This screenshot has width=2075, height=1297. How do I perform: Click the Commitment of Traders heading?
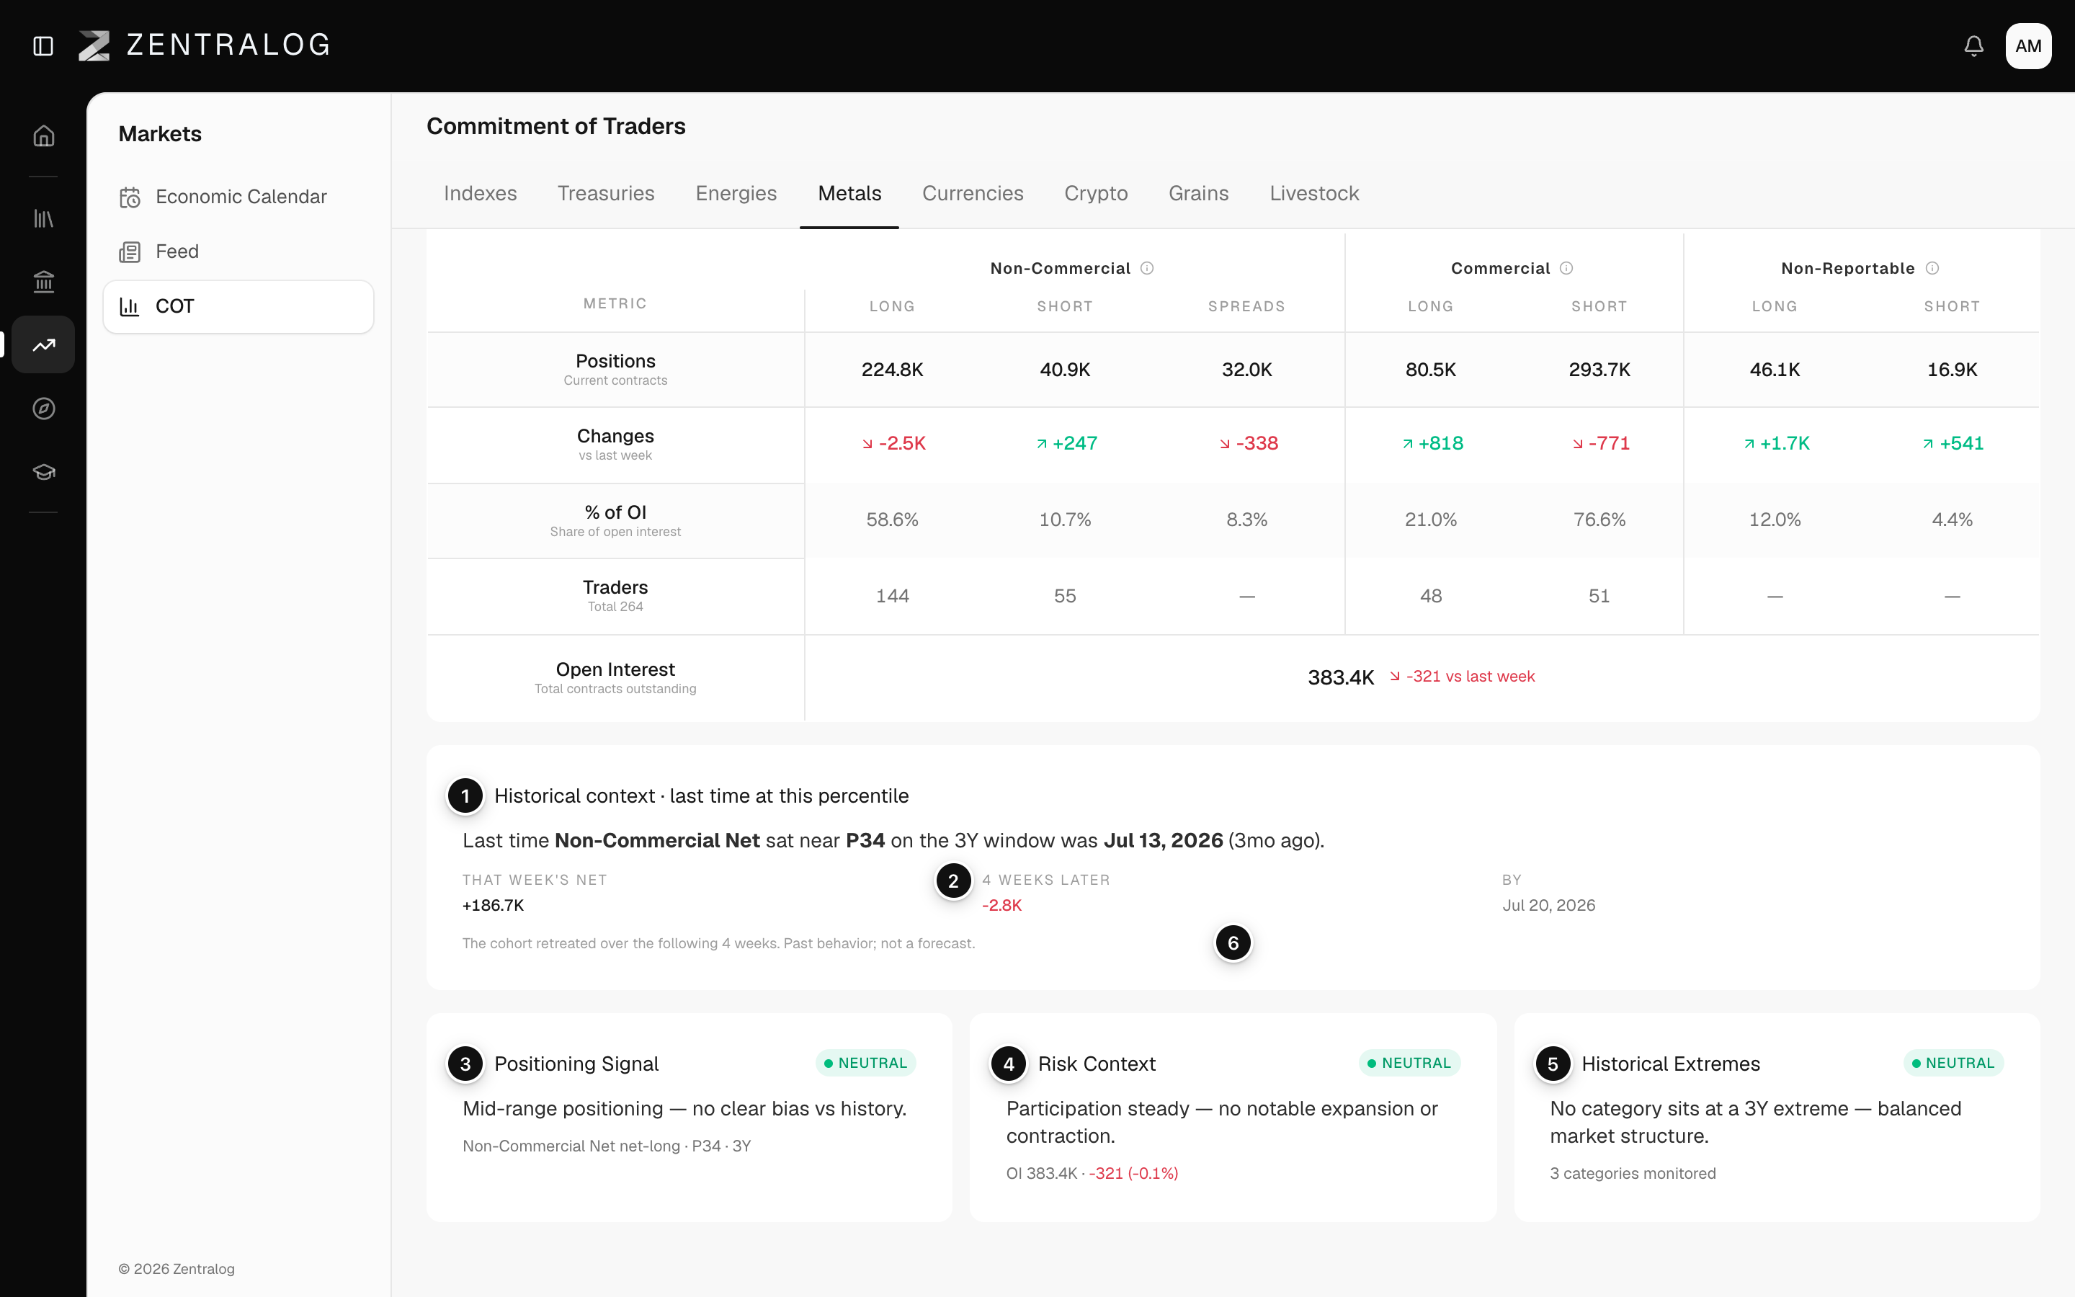click(555, 126)
